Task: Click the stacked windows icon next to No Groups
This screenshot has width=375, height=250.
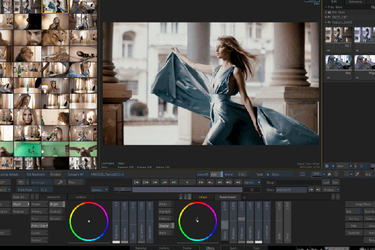Action: coord(21,182)
